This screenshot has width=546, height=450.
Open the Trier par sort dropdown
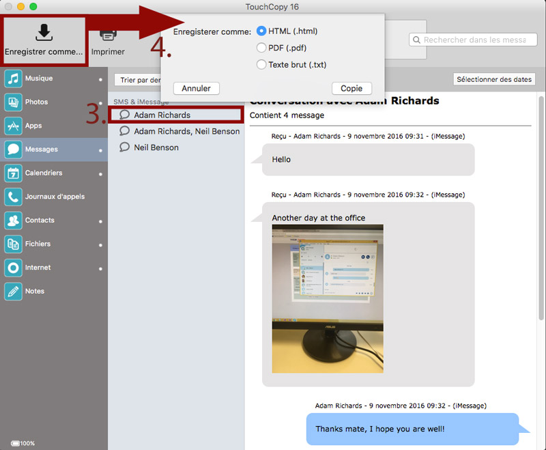pyautogui.click(x=138, y=80)
